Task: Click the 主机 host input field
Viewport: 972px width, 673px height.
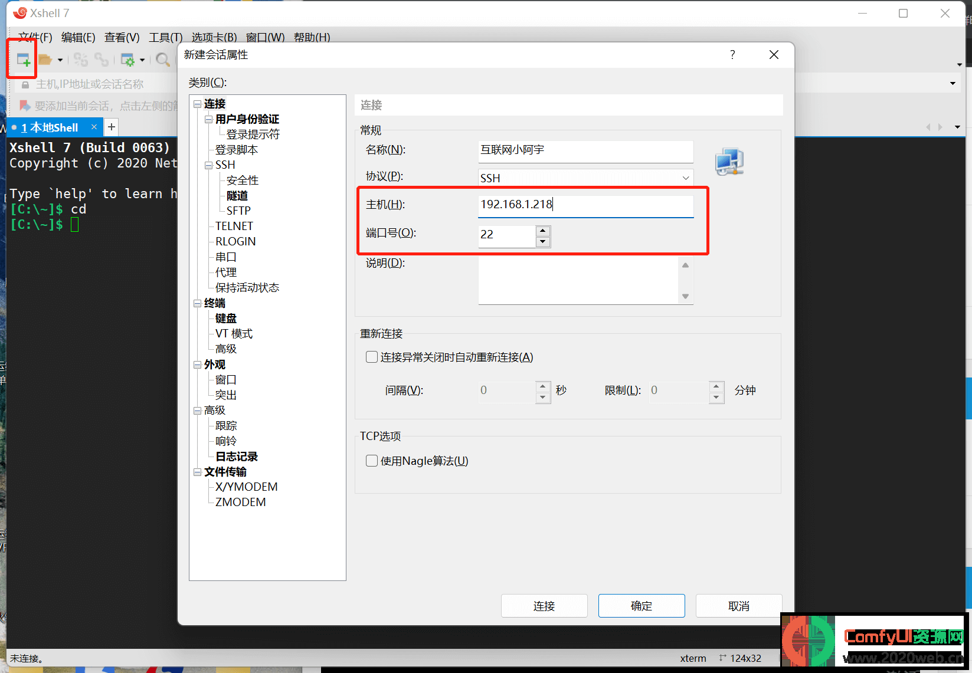Action: click(x=585, y=205)
